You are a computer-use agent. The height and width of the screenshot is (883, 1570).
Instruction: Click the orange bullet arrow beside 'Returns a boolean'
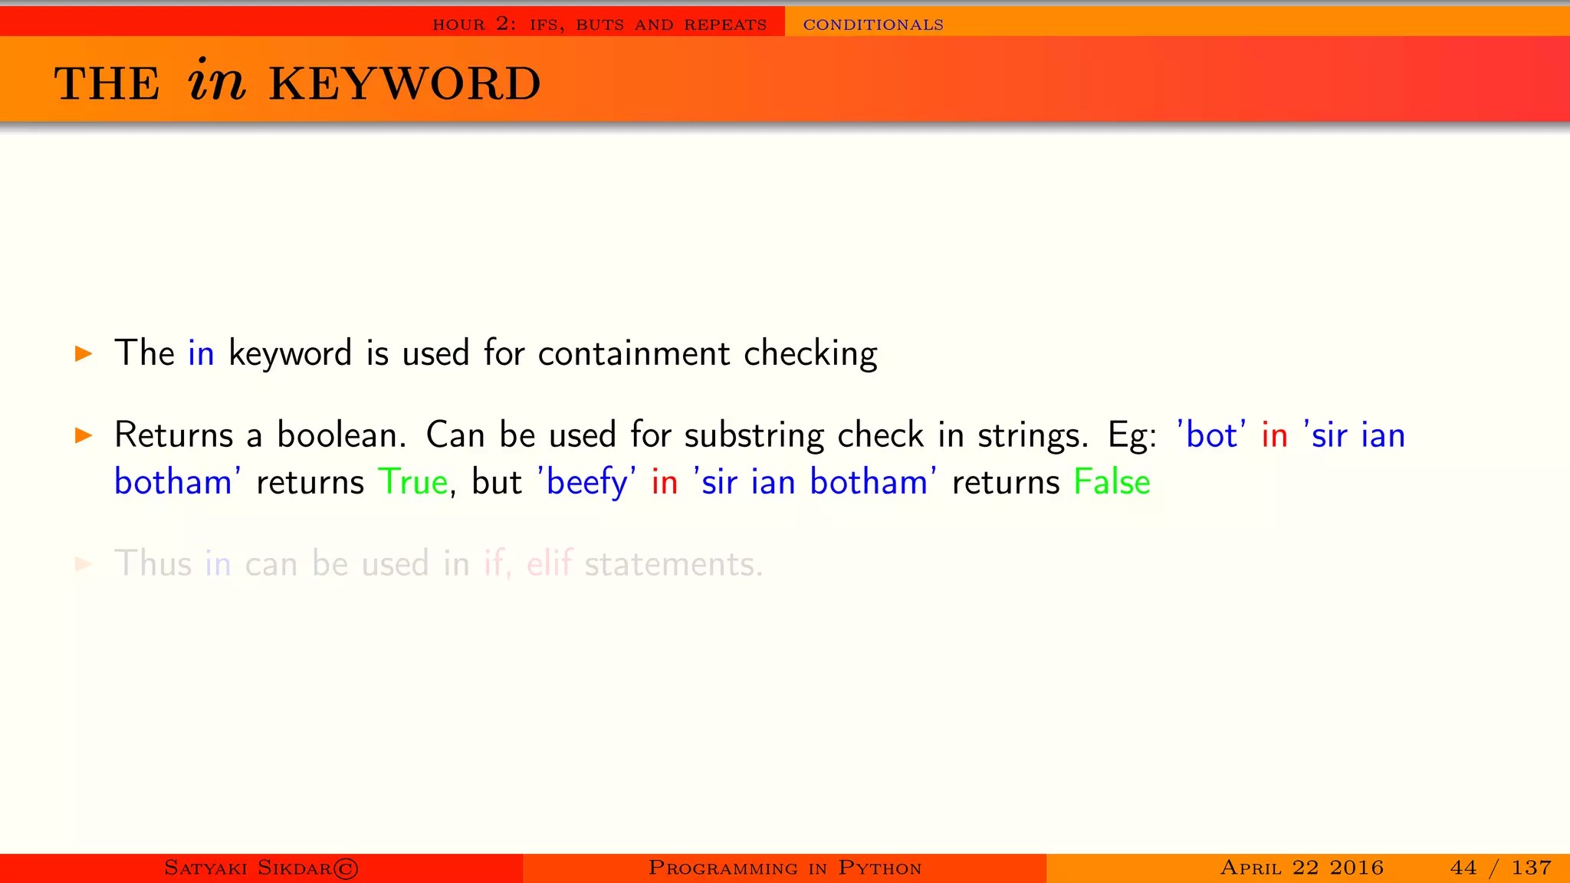[x=84, y=436]
